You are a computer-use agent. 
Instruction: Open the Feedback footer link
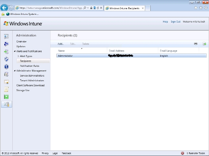point(66,153)
